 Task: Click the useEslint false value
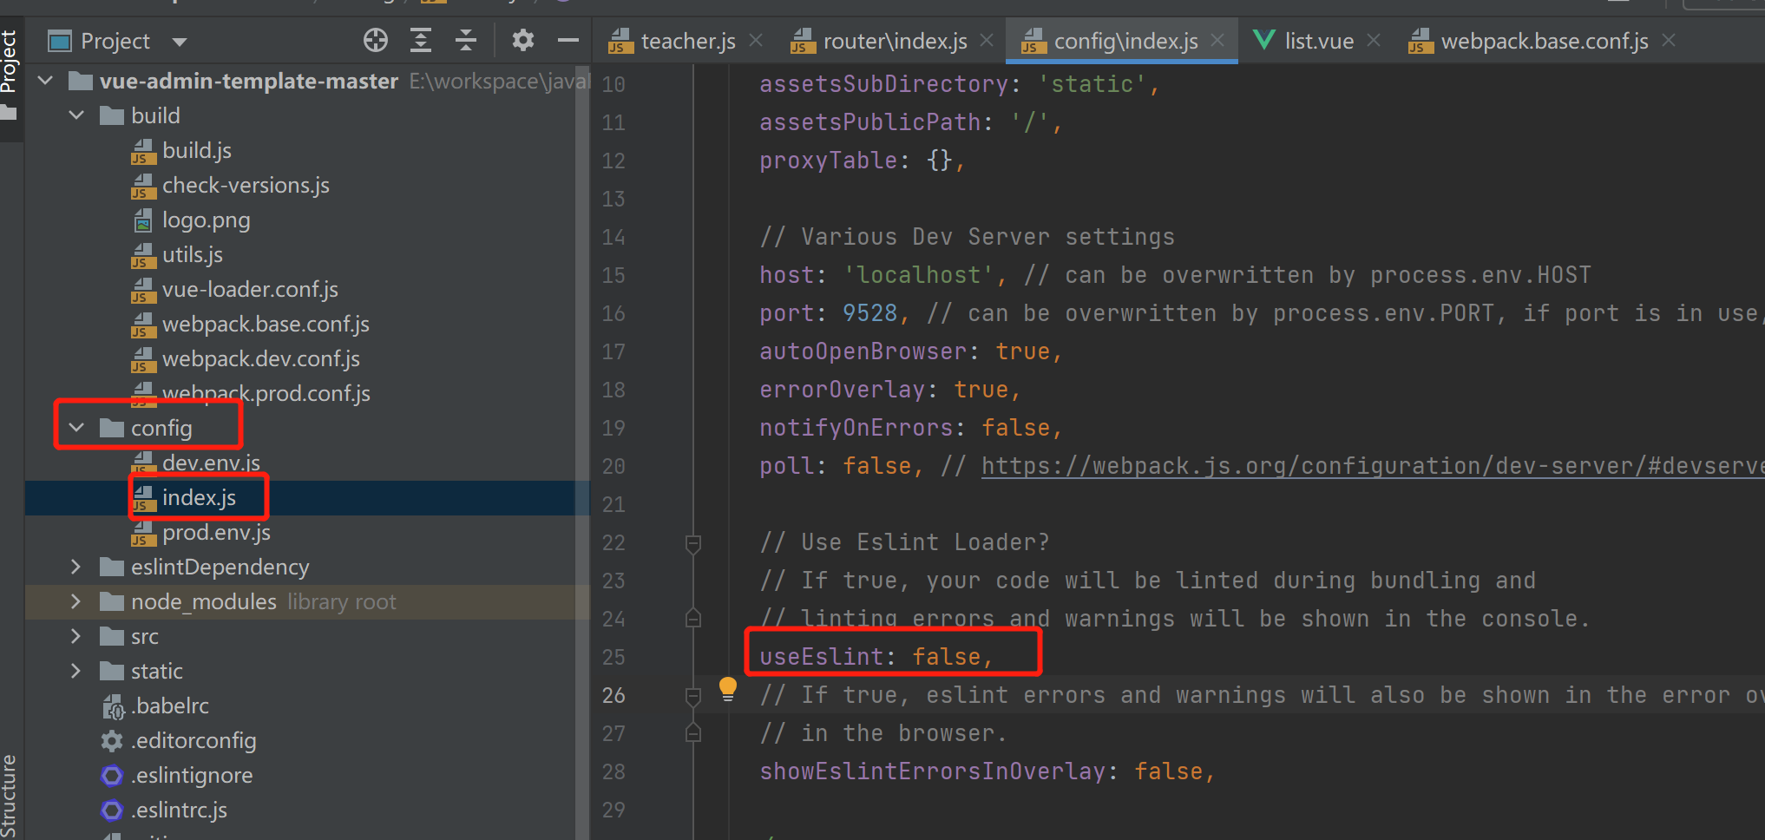pyautogui.click(x=946, y=657)
